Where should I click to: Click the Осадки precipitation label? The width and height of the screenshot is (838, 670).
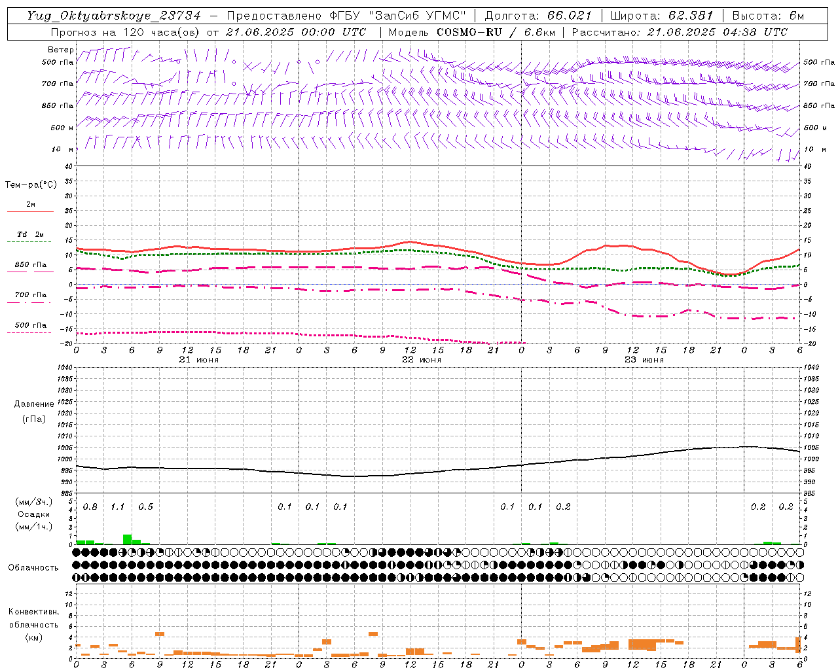33,514
